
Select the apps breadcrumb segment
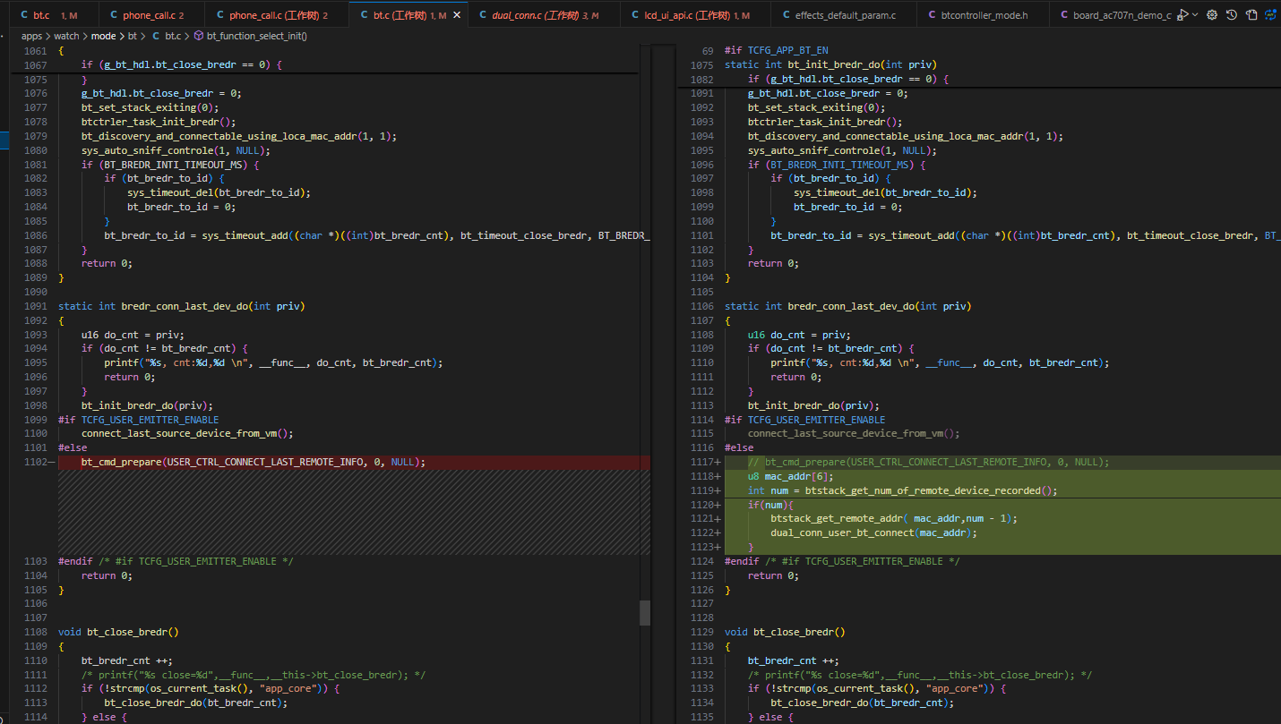[31, 36]
